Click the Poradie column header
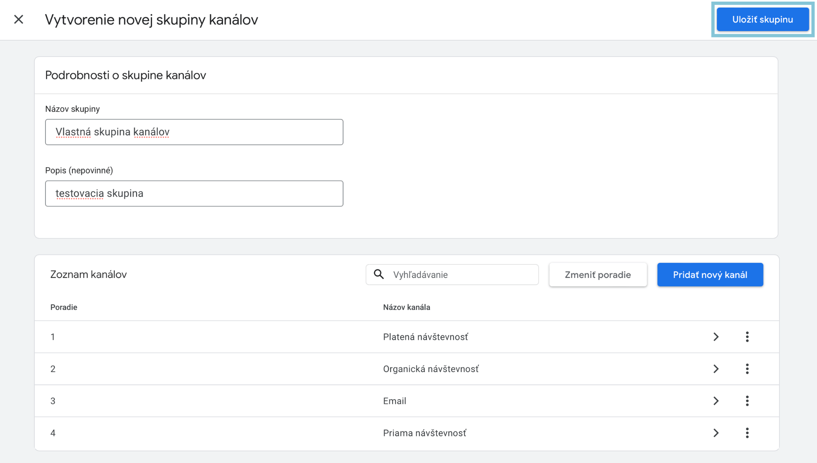This screenshot has width=817, height=463. [x=64, y=307]
